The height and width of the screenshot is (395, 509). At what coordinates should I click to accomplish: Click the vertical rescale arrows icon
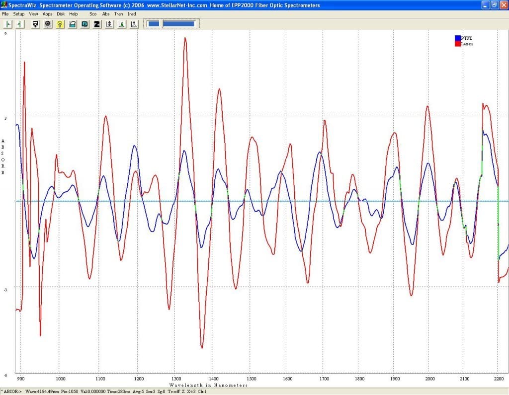click(x=109, y=24)
